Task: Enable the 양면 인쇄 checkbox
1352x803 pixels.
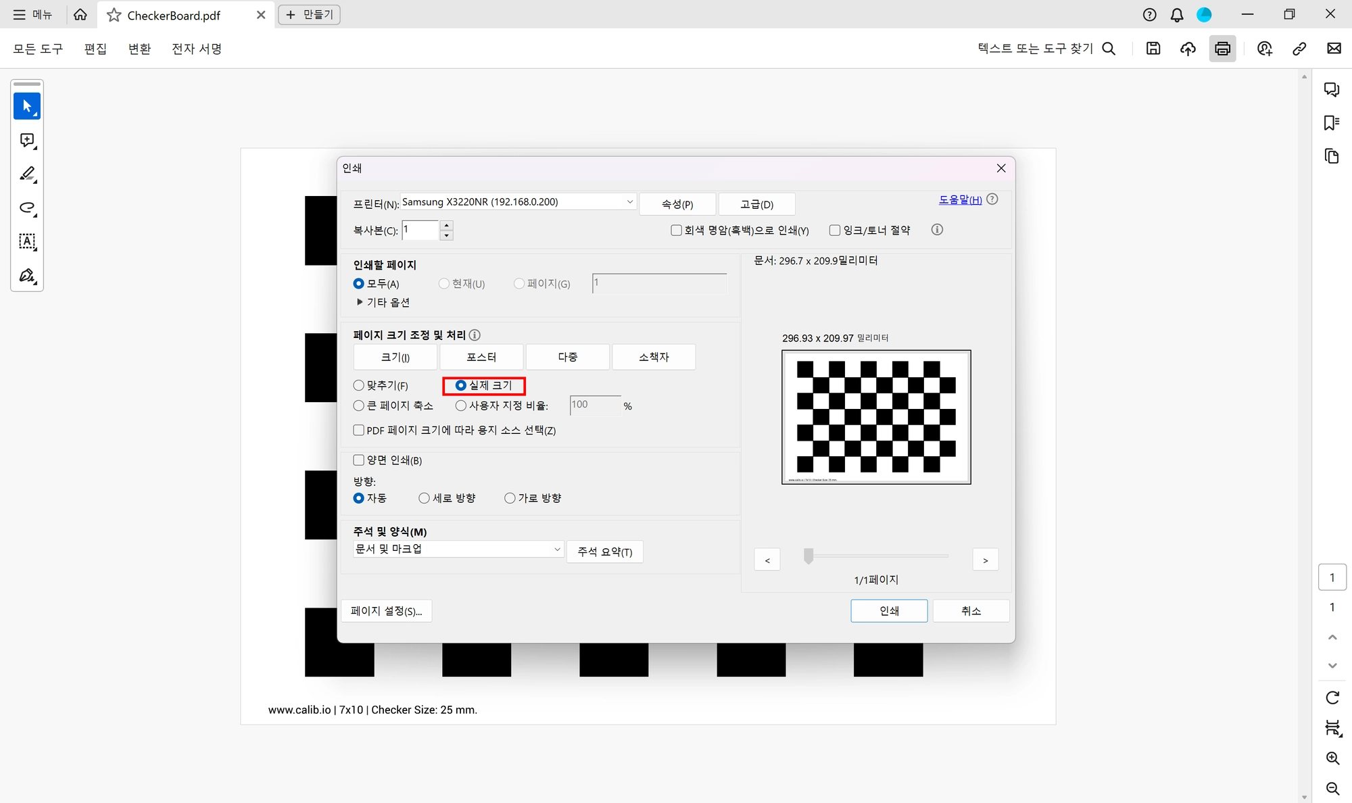Action: (359, 460)
